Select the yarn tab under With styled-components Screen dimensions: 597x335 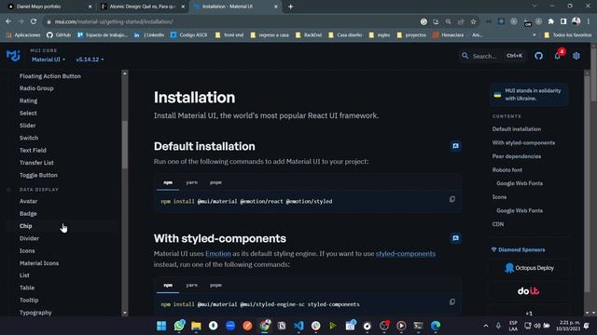[x=191, y=286]
